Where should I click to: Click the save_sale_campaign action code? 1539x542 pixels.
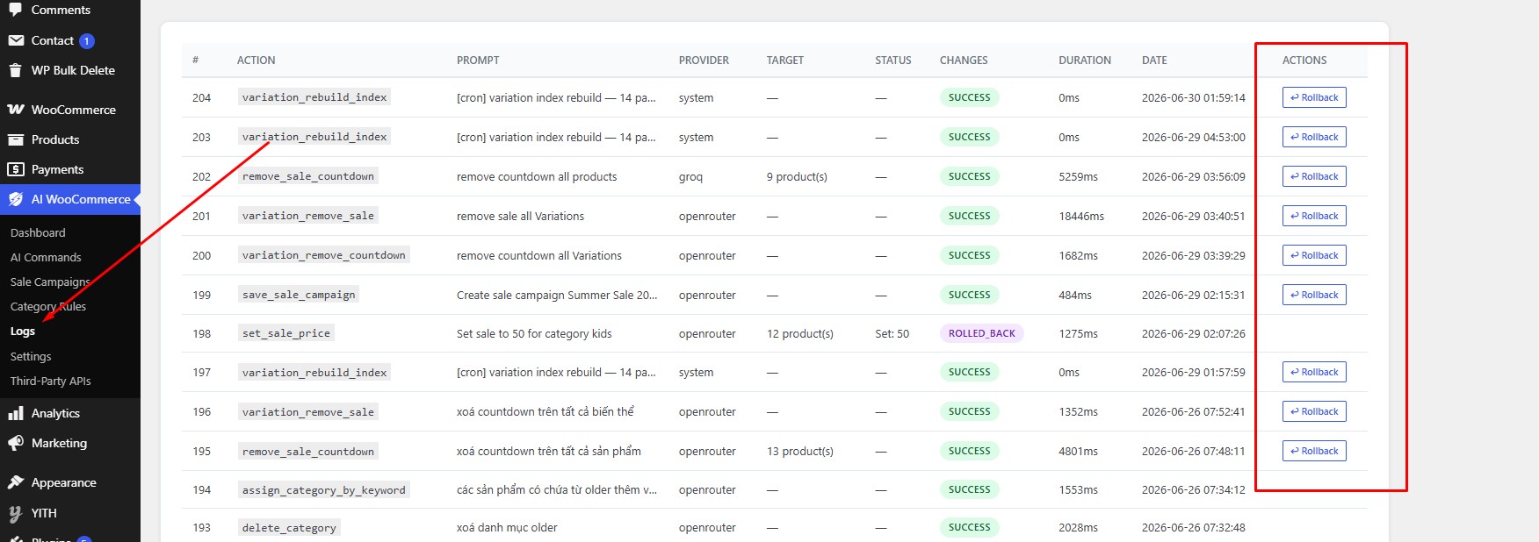point(299,295)
